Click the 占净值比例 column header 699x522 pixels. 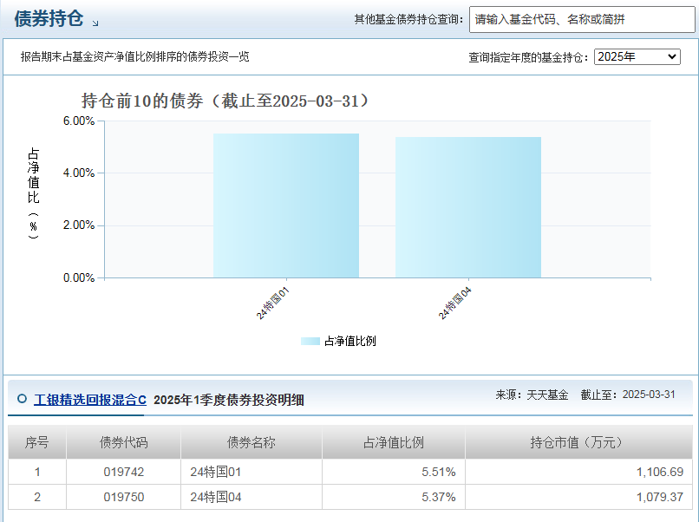pyautogui.click(x=394, y=442)
